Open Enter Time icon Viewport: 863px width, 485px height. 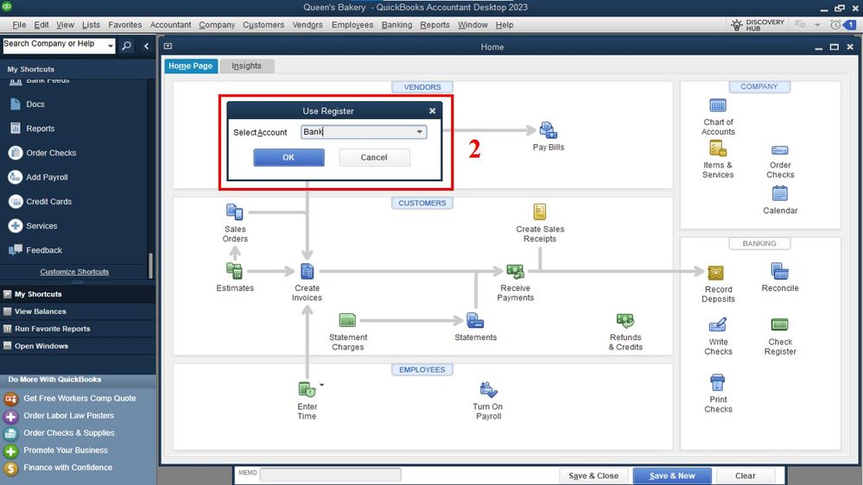point(308,389)
